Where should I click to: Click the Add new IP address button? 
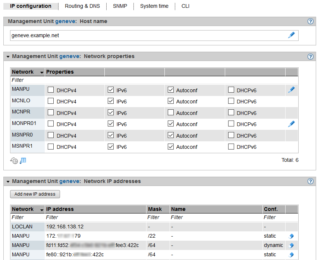35,194
